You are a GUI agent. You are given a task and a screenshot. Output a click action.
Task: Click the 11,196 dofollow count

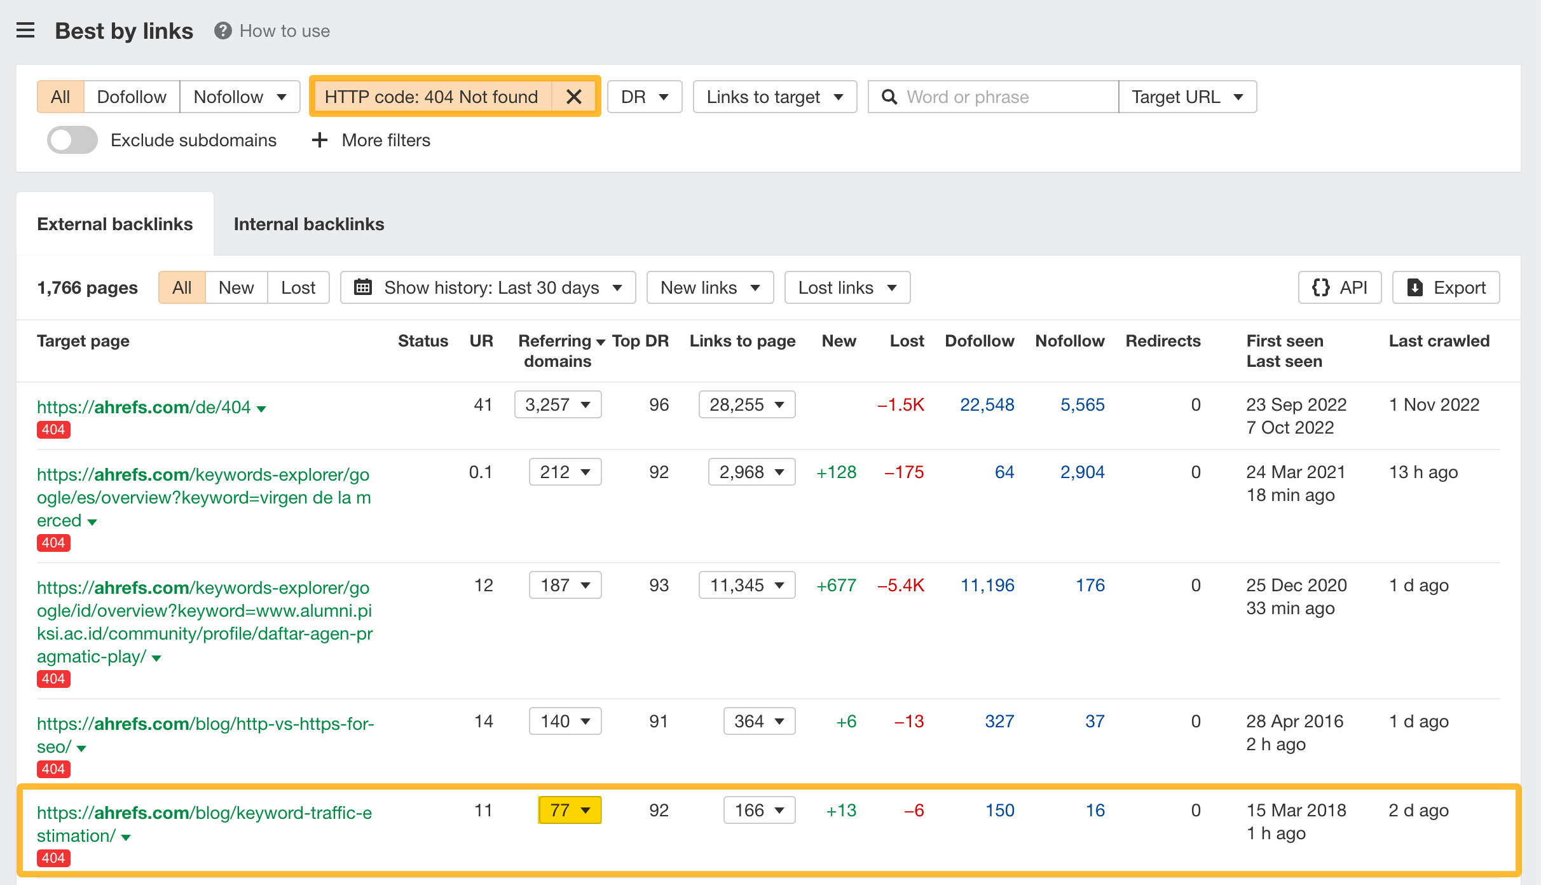click(x=987, y=585)
